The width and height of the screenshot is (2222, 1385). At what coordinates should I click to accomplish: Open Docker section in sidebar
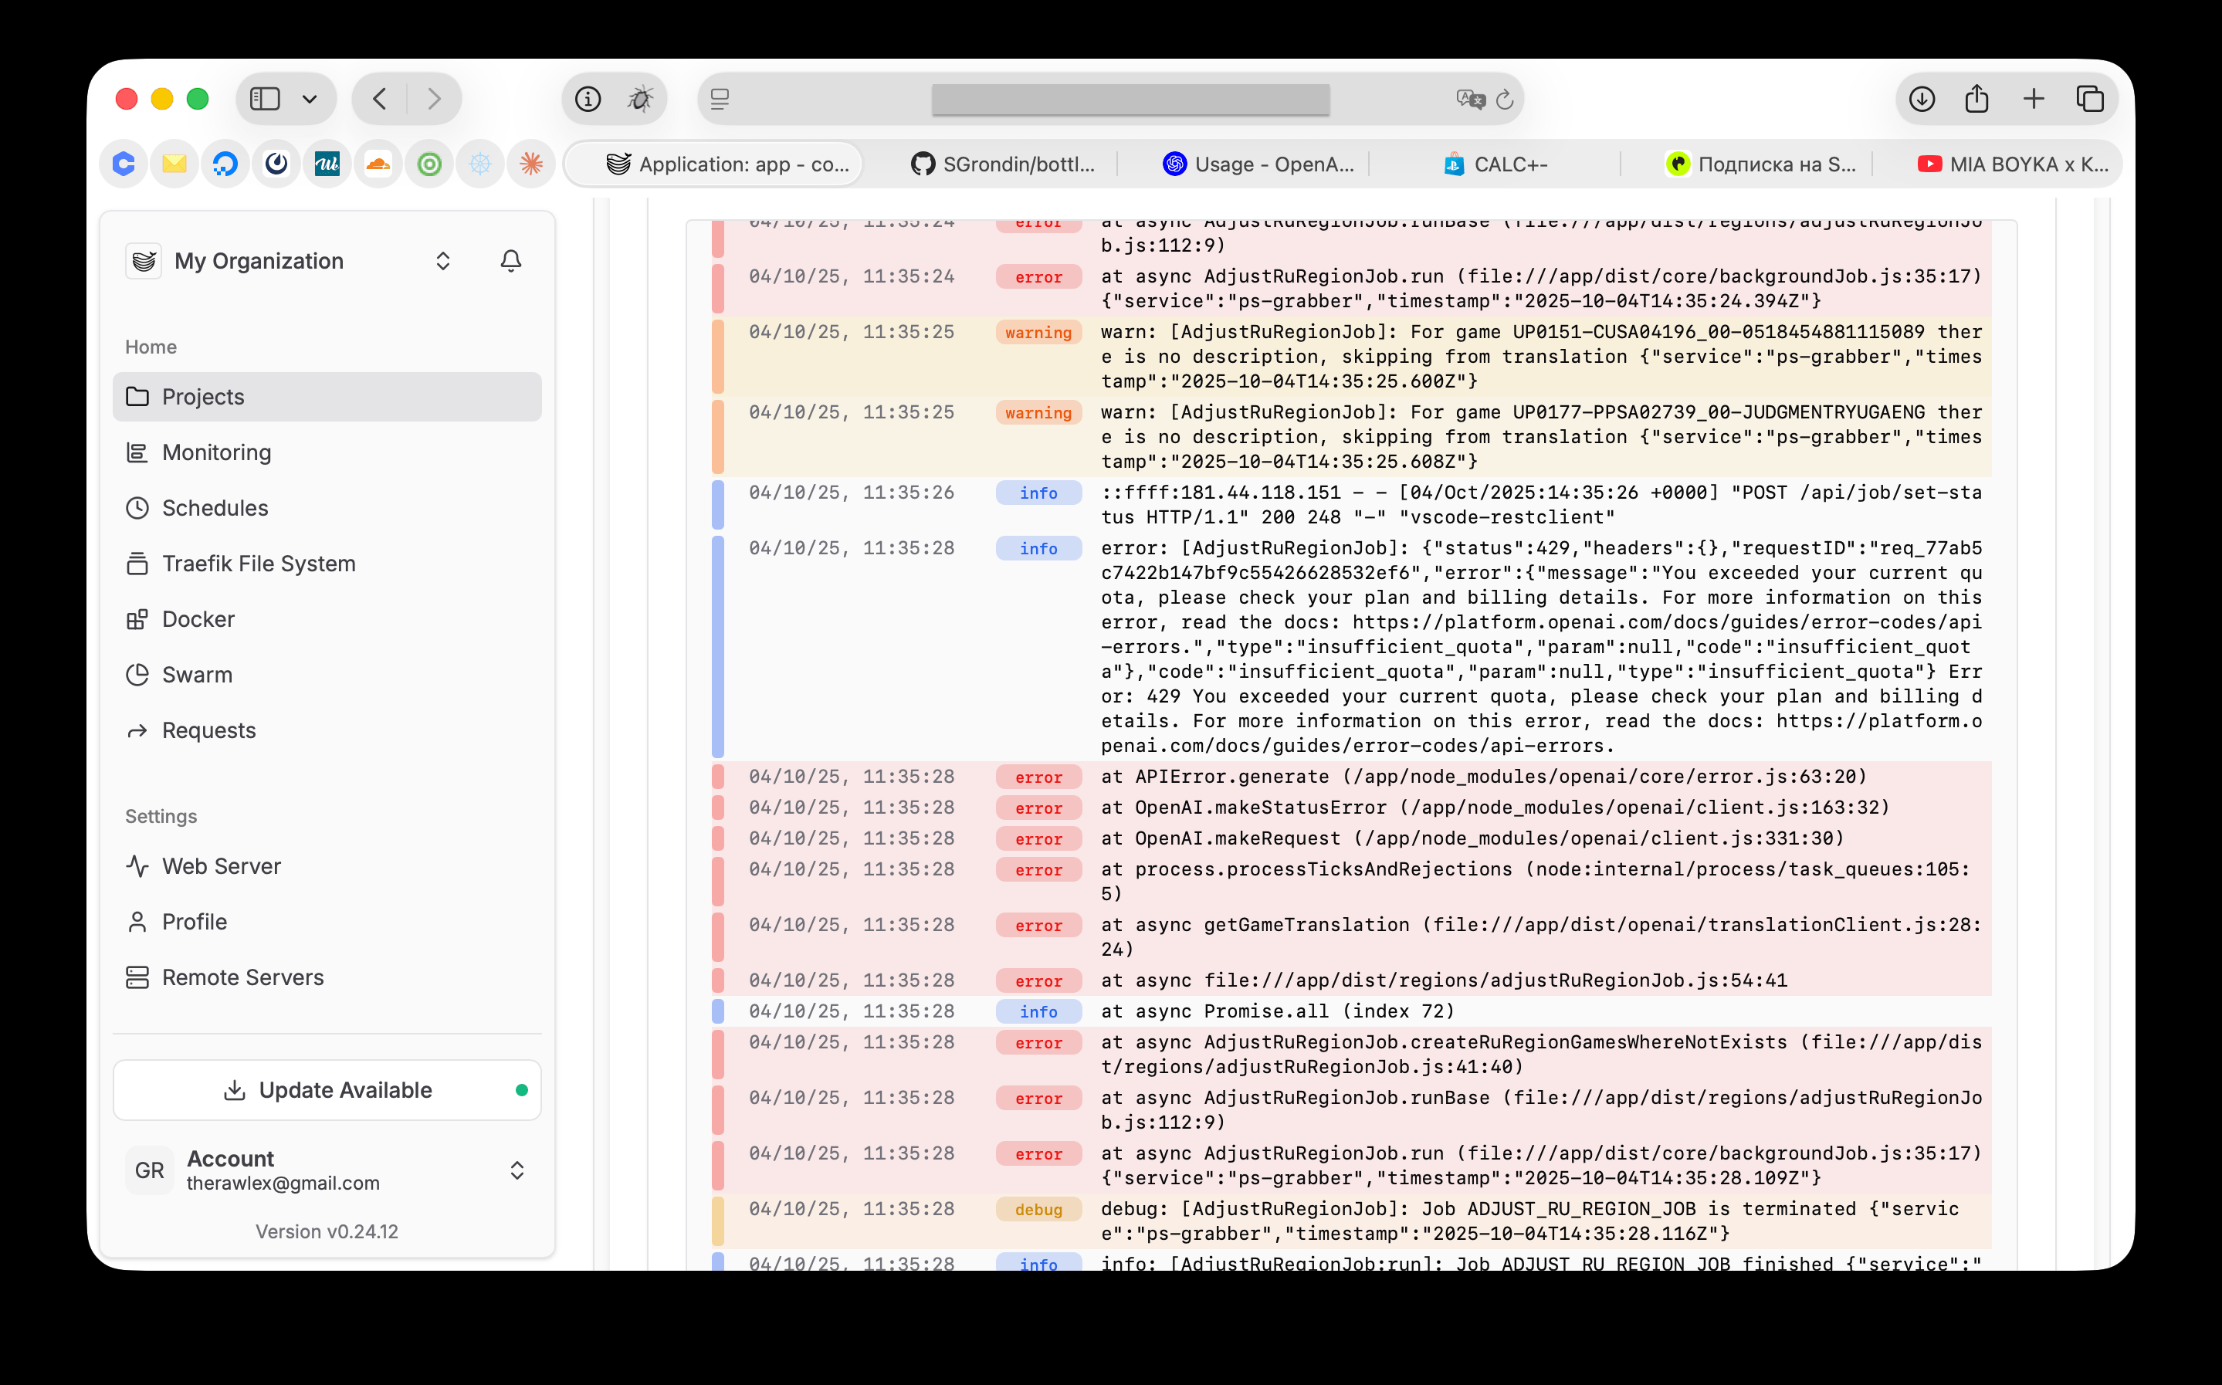pyautogui.click(x=198, y=619)
